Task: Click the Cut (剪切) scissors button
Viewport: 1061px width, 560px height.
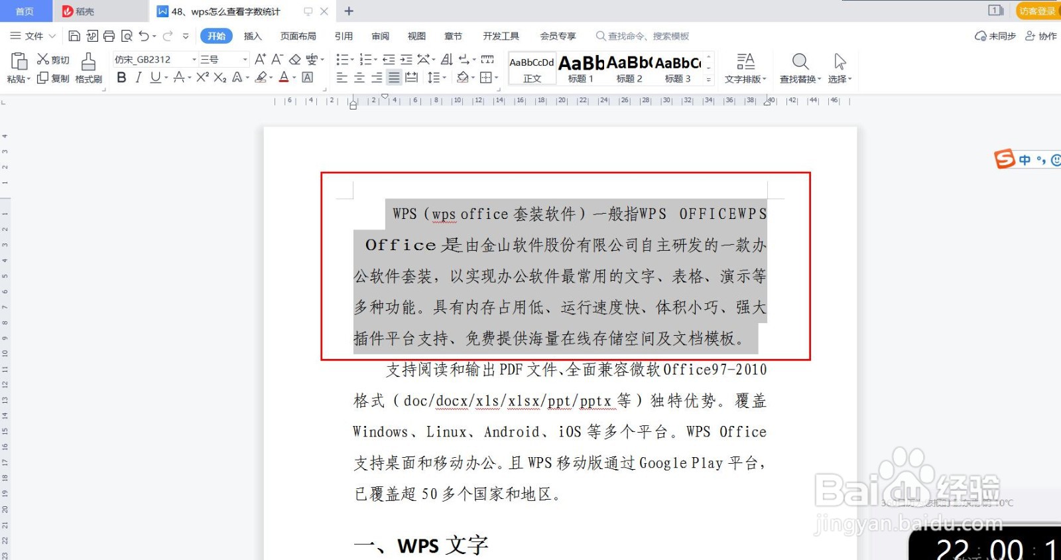Action: (52, 59)
